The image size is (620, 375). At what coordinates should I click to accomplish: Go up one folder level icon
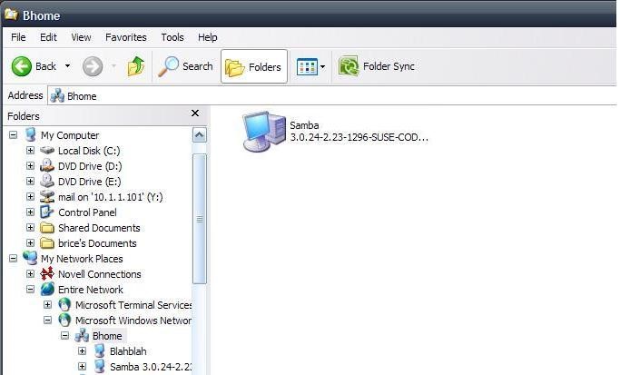135,66
